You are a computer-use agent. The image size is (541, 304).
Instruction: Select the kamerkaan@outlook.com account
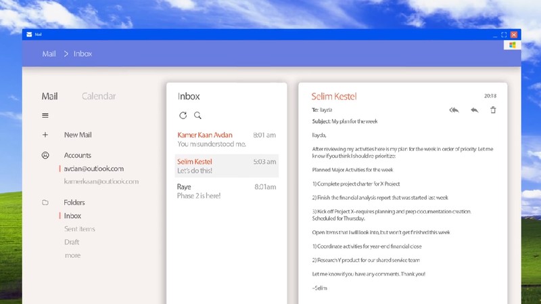tap(101, 181)
